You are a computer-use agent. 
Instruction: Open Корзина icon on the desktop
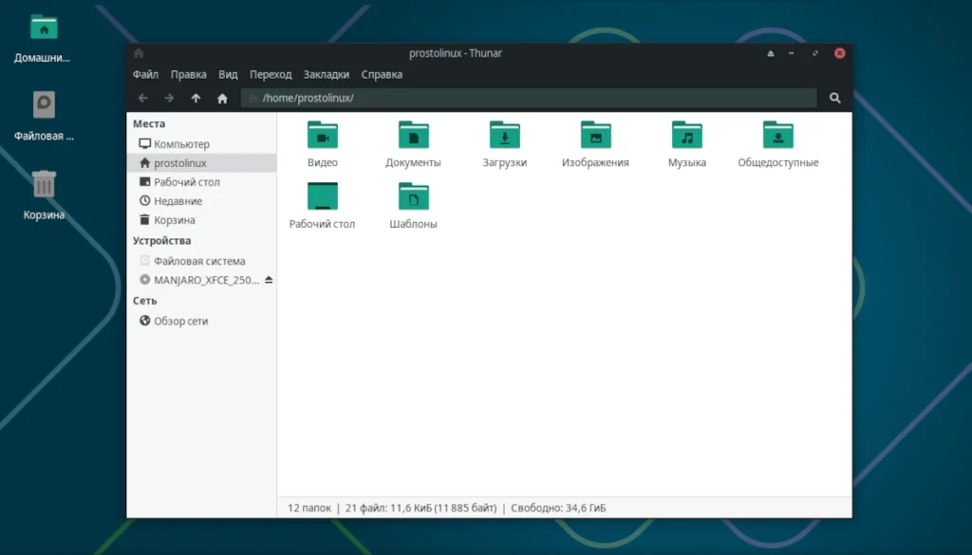[44, 195]
